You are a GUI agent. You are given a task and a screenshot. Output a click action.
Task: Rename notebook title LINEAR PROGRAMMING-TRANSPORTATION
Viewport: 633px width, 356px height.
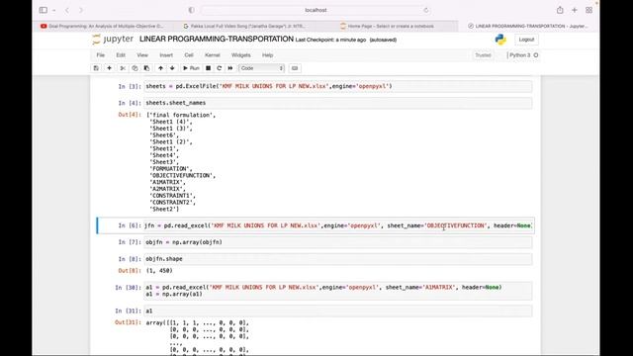coord(217,40)
